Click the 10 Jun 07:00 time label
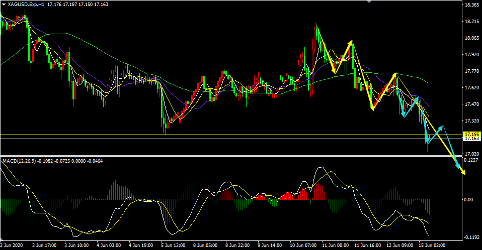The width and height of the screenshot is (482, 250). pyautogui.click(x=303, y=245)
